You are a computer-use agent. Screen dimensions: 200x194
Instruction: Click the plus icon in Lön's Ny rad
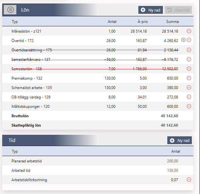[x=143, y=10]
